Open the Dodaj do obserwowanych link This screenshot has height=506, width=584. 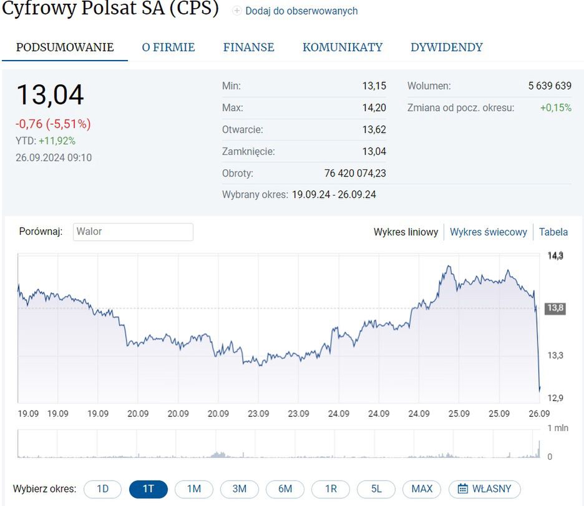click(301, 11)
